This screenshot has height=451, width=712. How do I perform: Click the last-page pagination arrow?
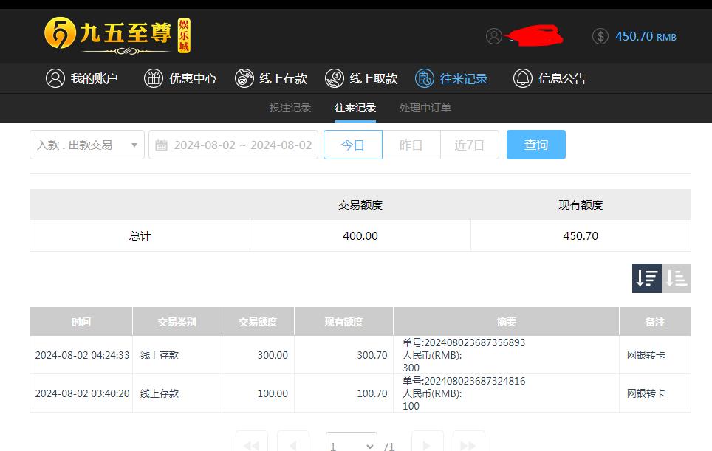click(x=468, y=444)
